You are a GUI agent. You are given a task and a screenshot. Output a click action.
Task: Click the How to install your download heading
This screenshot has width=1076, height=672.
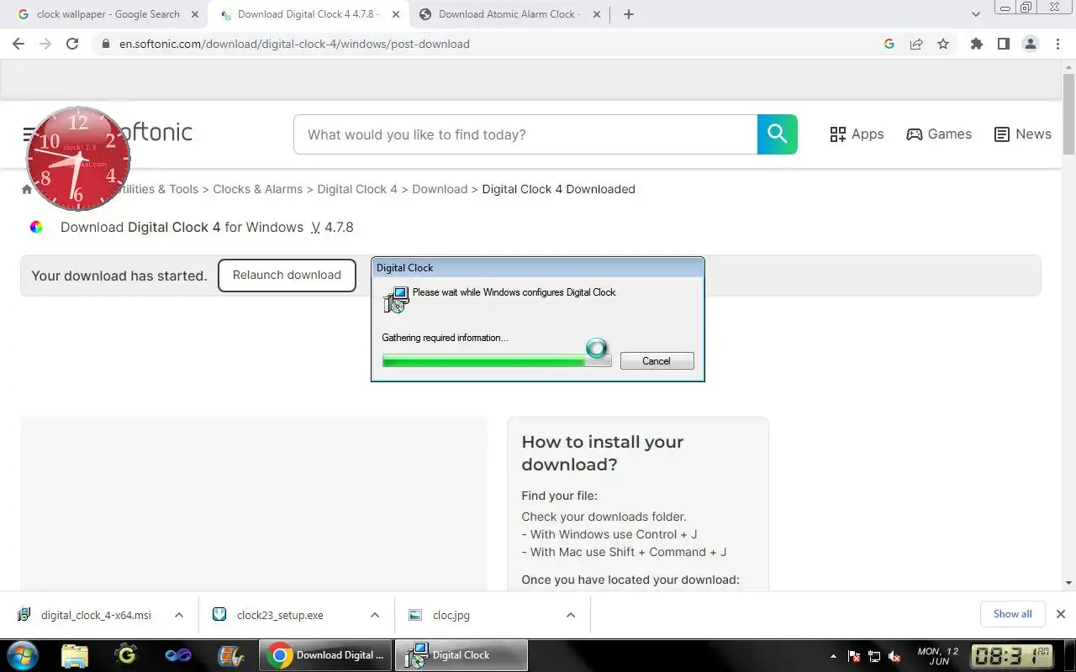point(602,453)
